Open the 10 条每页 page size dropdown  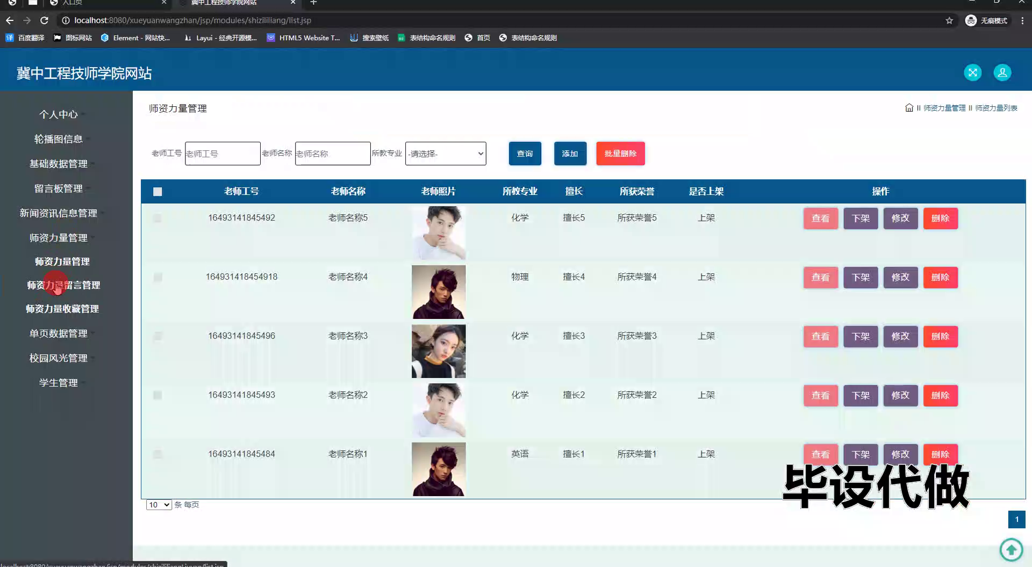point(159,505)
